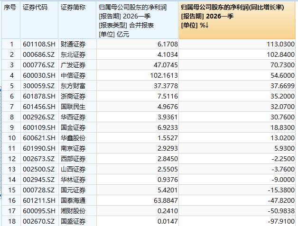Click 南京证券 name cell

point(77,148)
